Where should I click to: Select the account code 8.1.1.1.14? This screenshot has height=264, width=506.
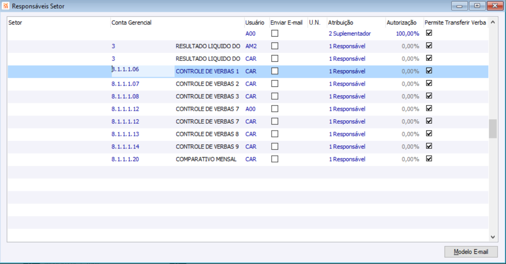point(125,147)
